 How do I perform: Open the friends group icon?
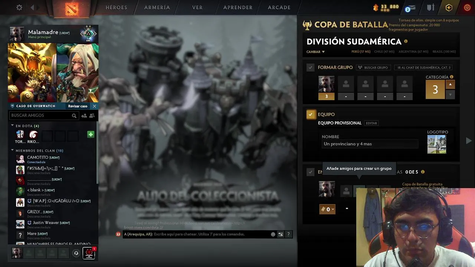point(92,116)
